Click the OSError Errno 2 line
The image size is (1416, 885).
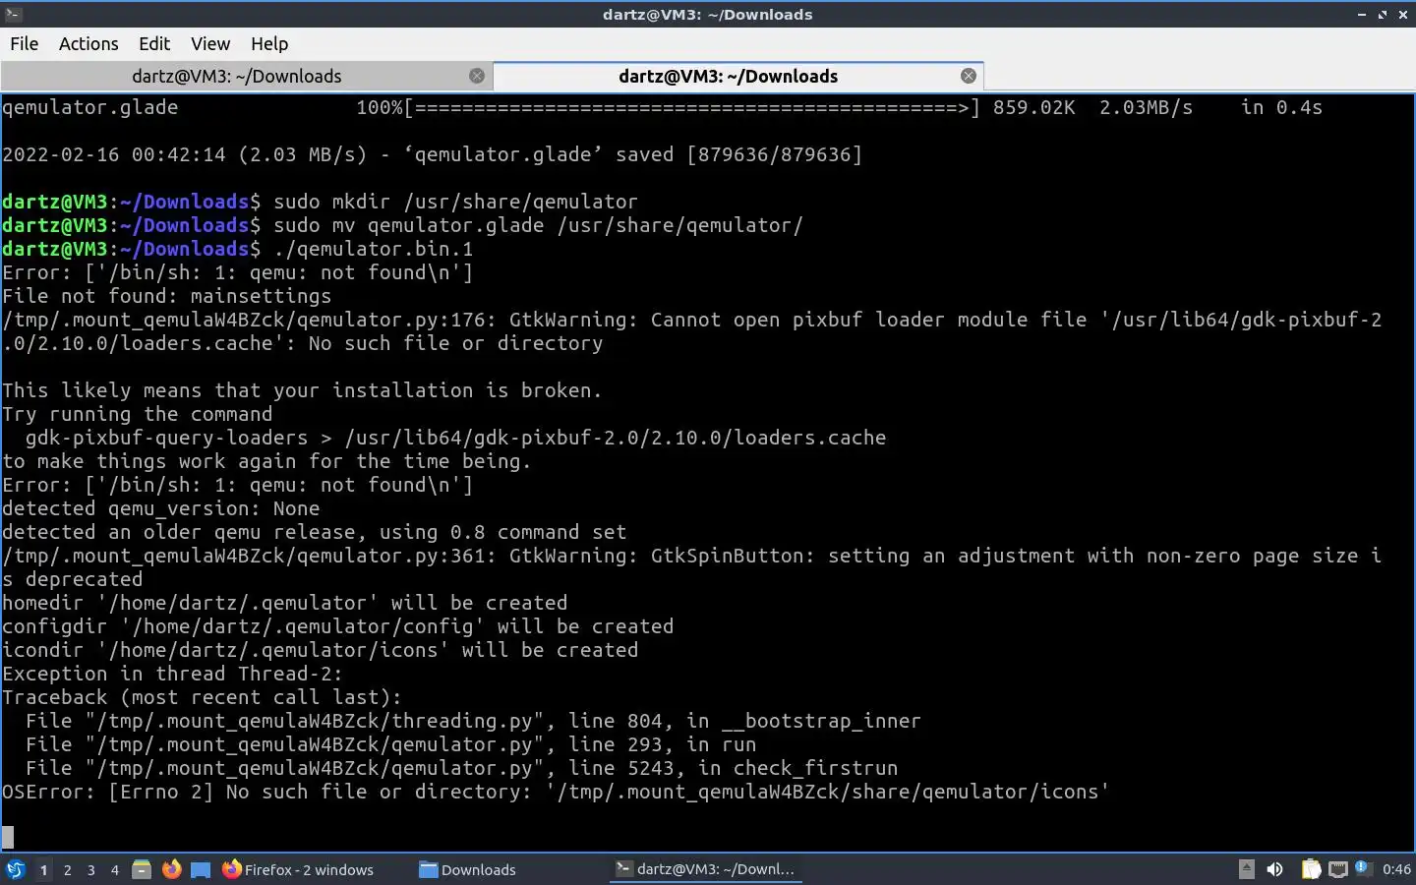(x=556, y=792)
